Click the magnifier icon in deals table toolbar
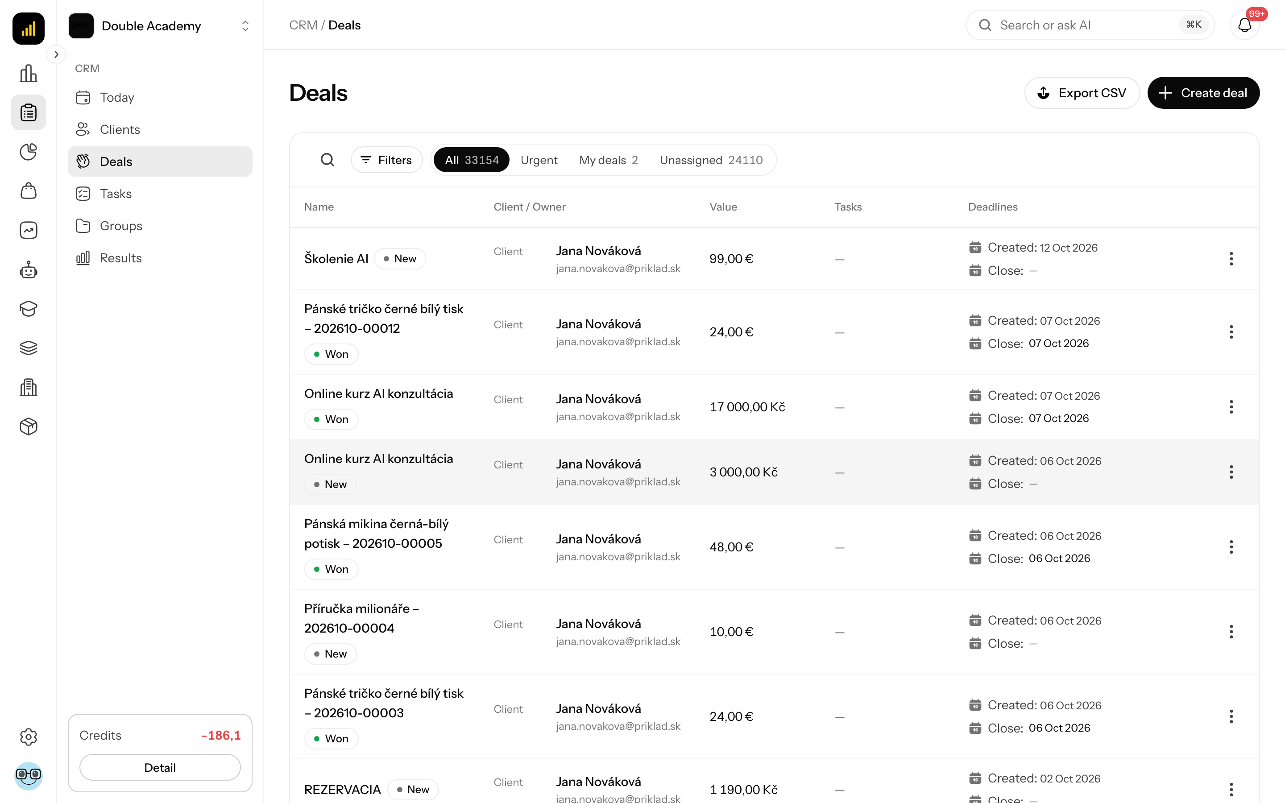Screen dimensions: 1285x803 tap(327, 160)
